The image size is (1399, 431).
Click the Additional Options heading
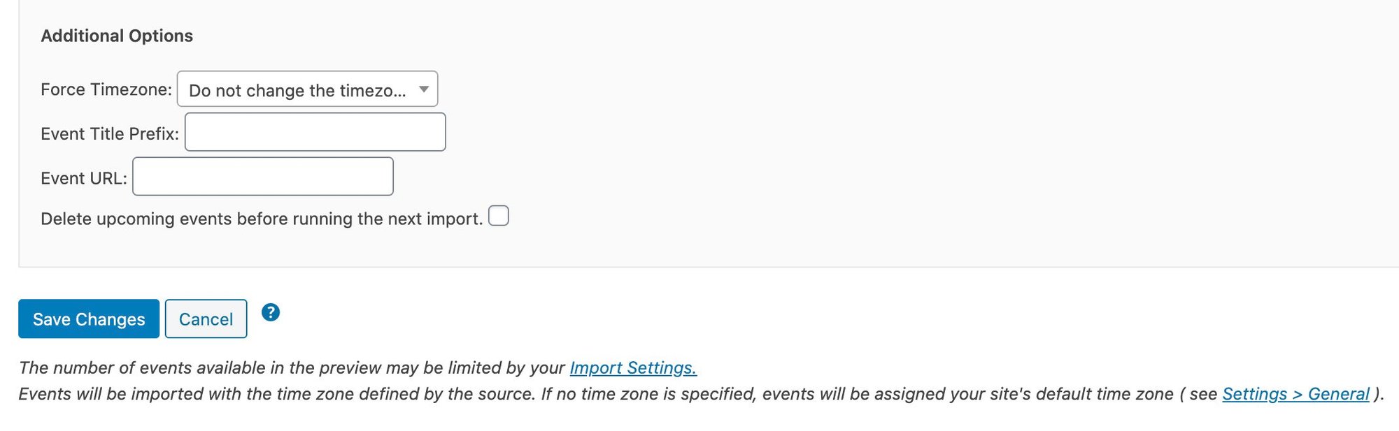[117, 36]
